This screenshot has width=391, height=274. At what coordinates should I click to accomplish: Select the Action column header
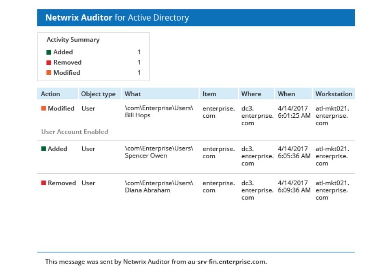point(57,94)
